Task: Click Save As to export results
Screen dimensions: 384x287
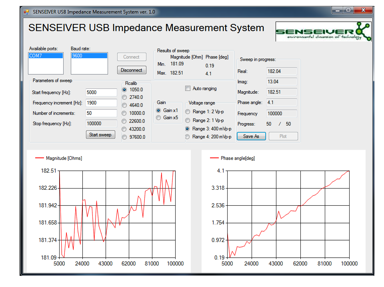Action: (x=251, y=136)
